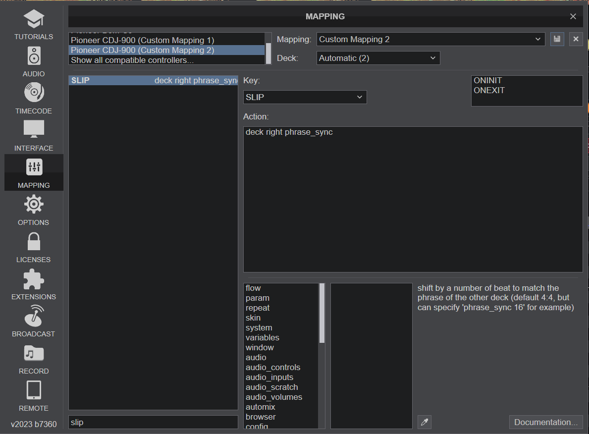Click the eyedropper icon near Documentation
This screenshot has width=589, height=434.
(x=425, y=422)
